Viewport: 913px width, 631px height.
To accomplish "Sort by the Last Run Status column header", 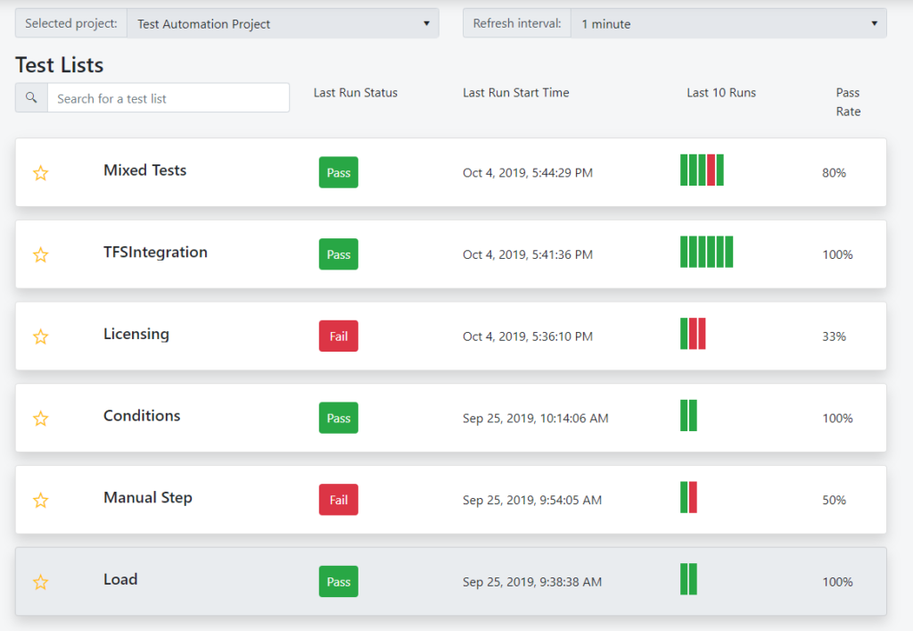I will pos(355,92).
